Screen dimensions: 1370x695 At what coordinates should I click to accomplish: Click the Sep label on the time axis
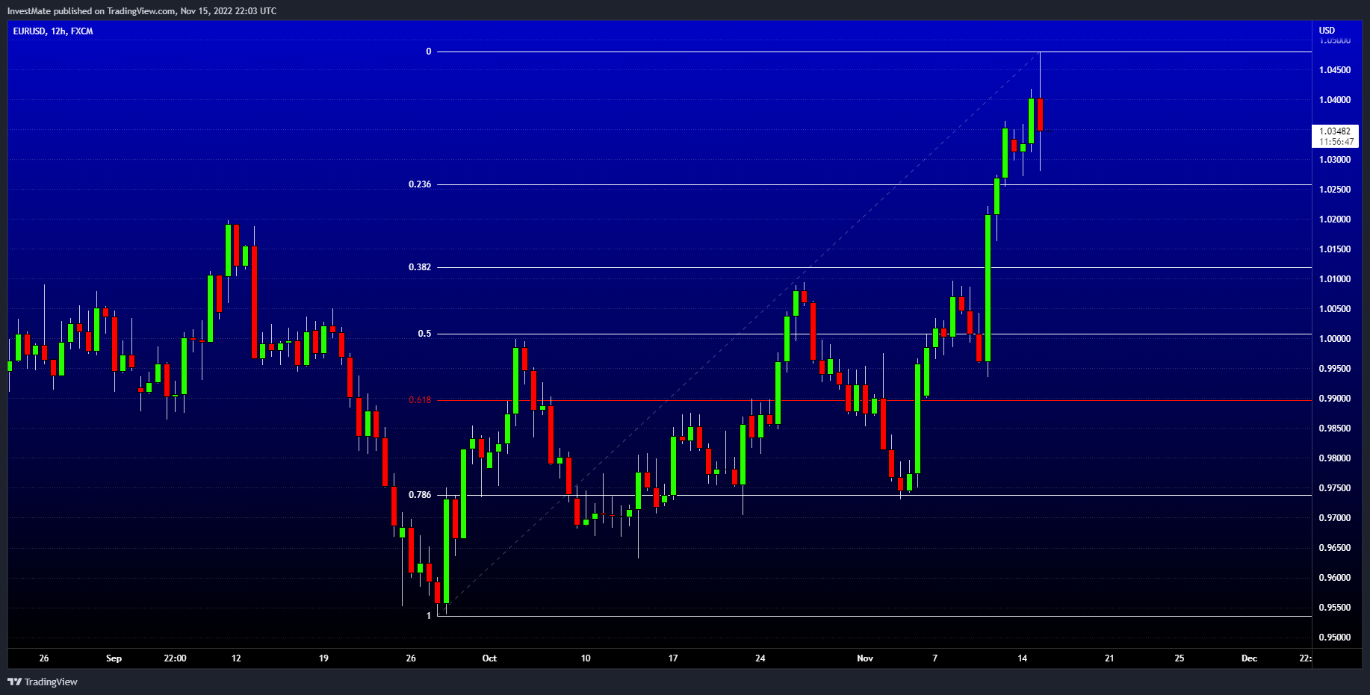(114, 658)
